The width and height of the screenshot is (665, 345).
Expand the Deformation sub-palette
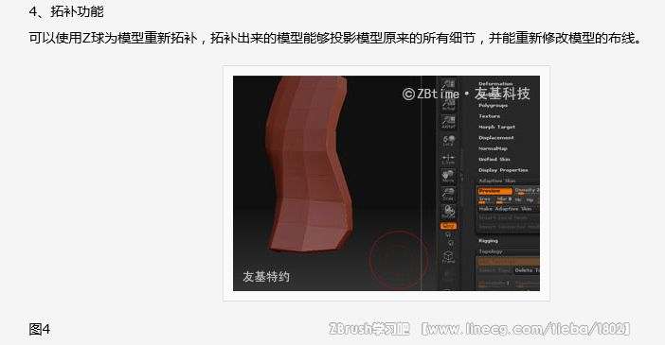495,84
